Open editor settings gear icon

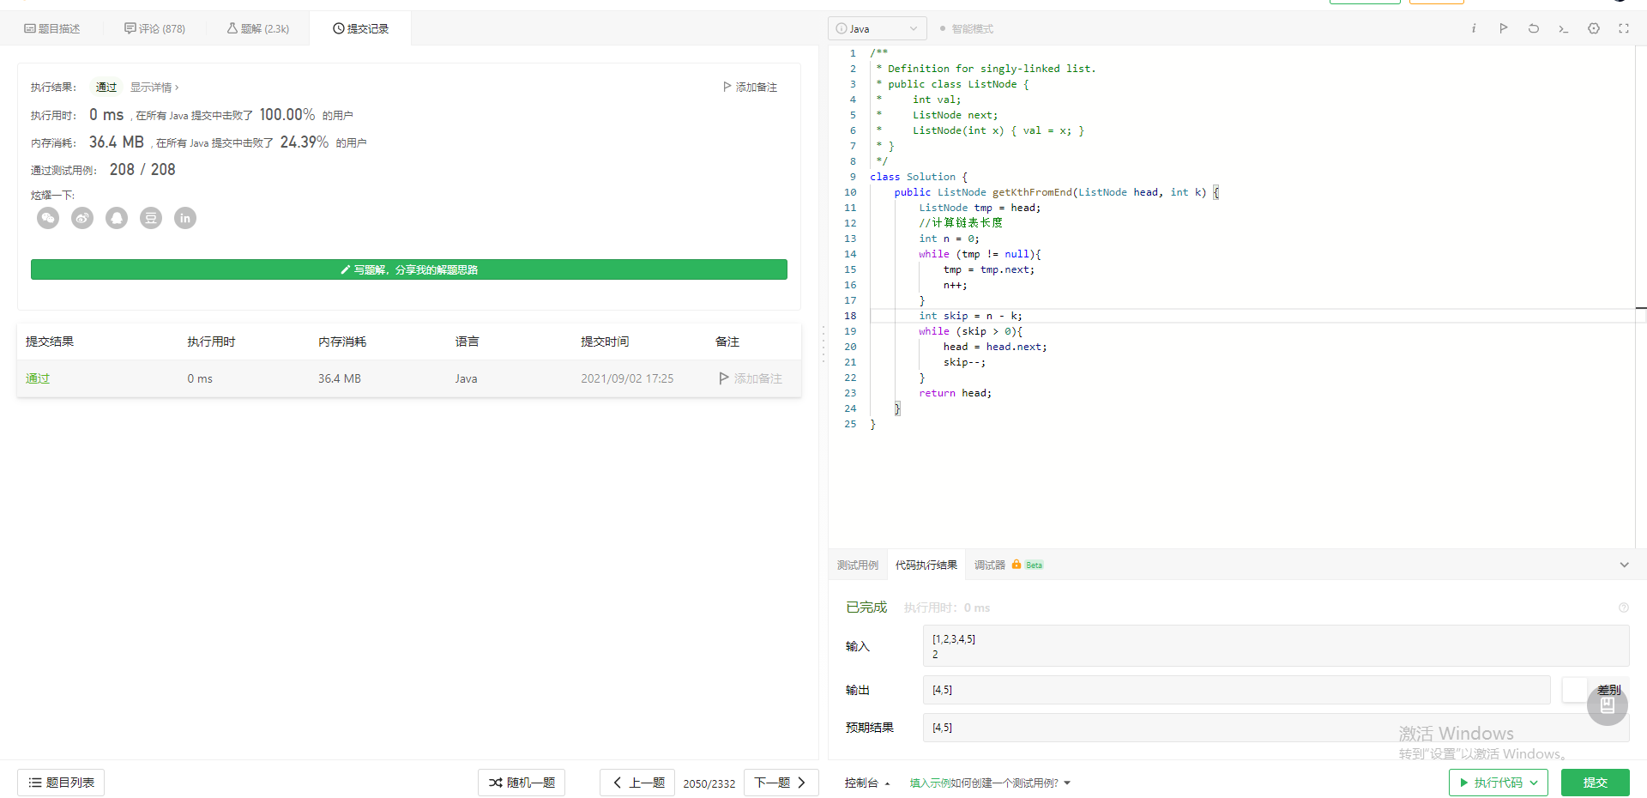point(1594,28)
